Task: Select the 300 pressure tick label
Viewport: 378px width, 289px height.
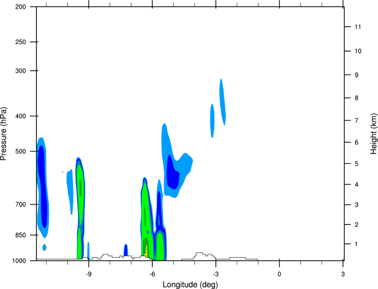Action: (x=21, y=71)
